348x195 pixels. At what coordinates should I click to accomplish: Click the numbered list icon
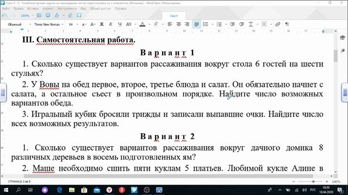pos(219,24)
